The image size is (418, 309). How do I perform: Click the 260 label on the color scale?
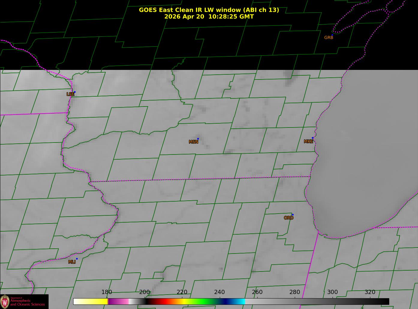coord(257,292)
